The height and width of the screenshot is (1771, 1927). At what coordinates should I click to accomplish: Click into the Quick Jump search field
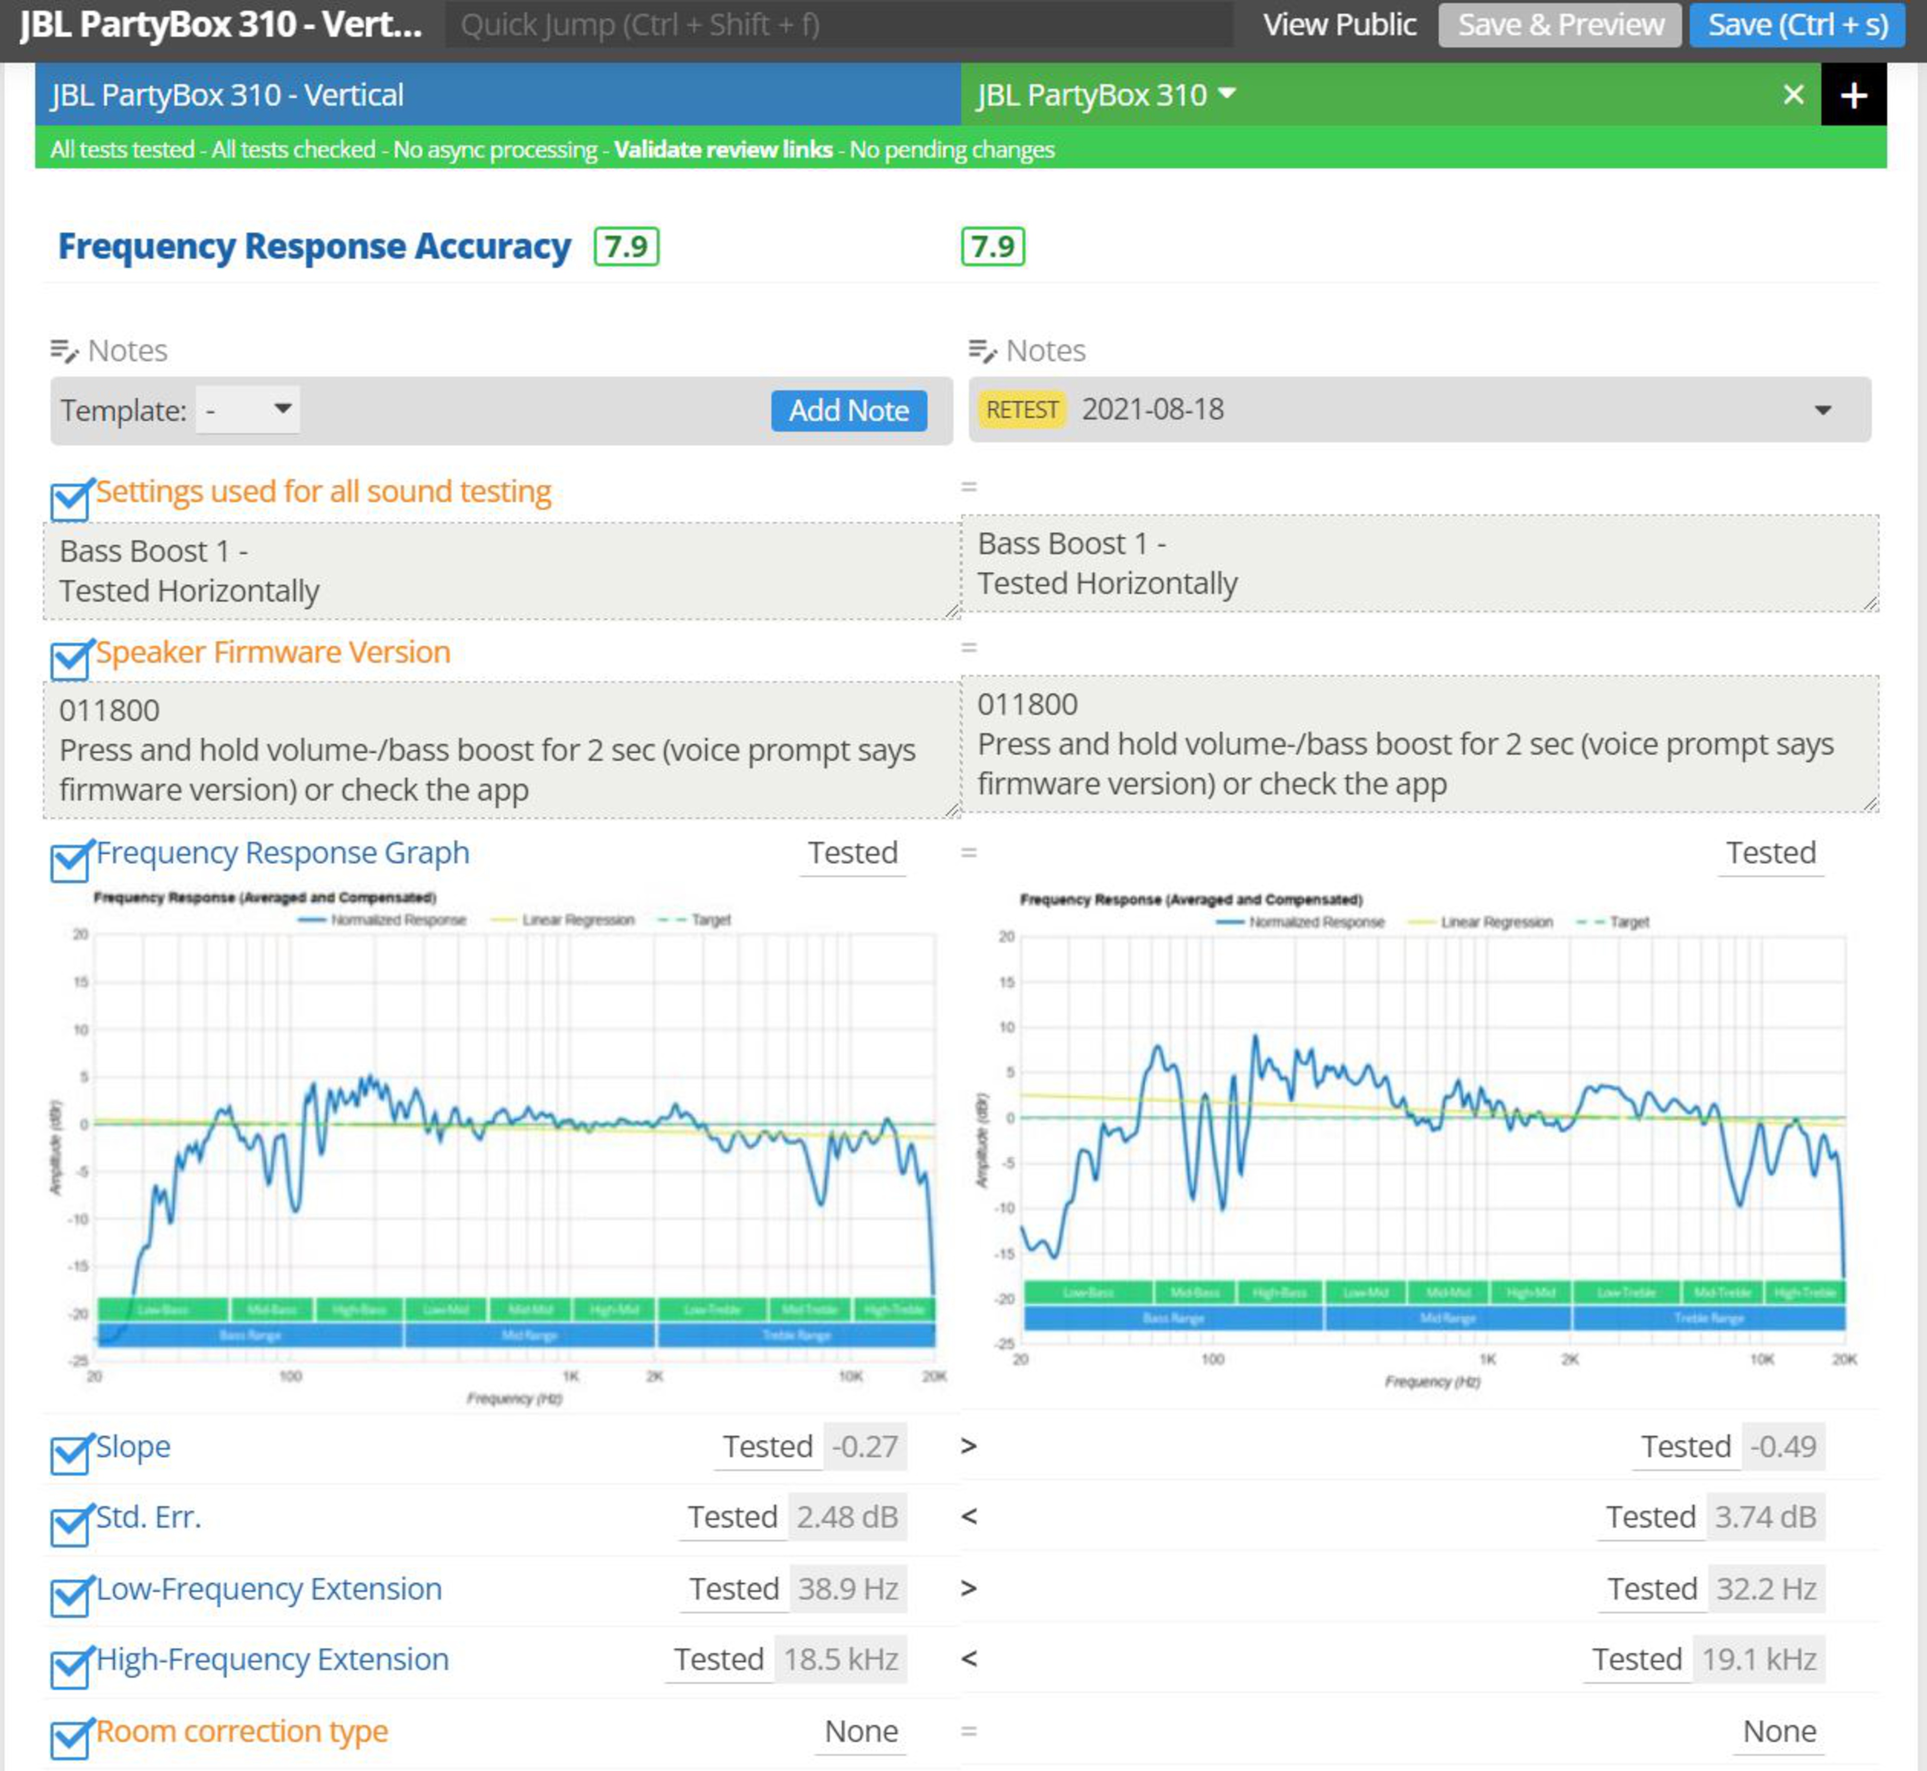coord(839,25)
